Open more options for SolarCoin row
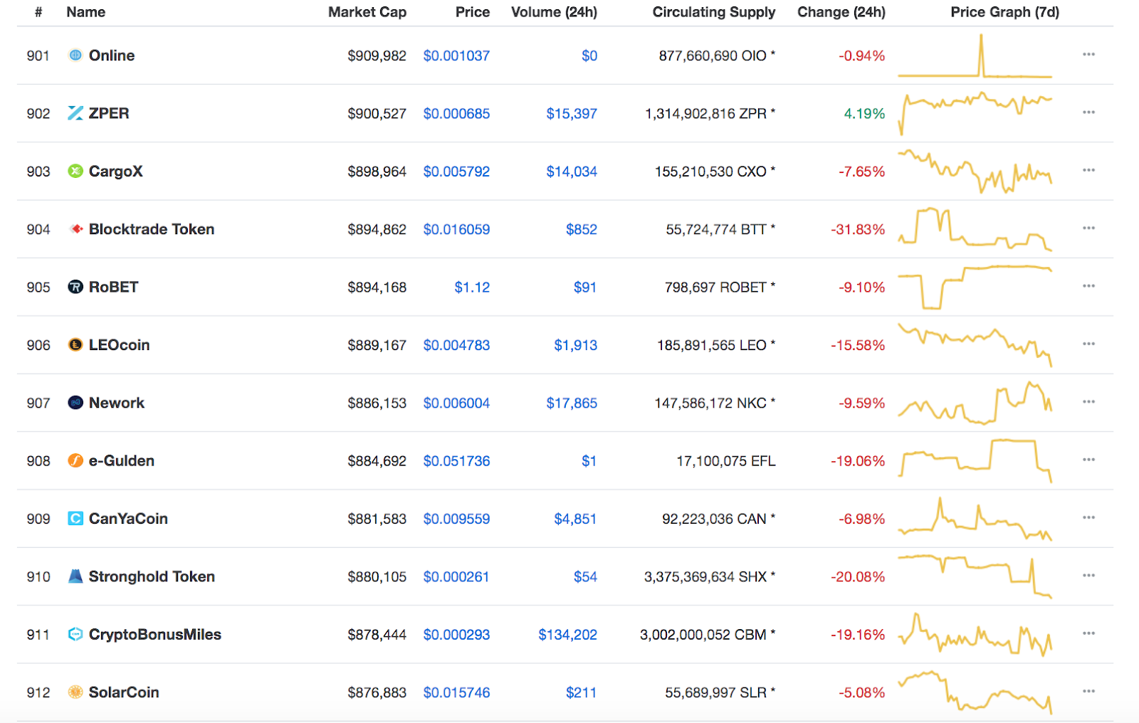The image size is (1139, 723). 1088,691
